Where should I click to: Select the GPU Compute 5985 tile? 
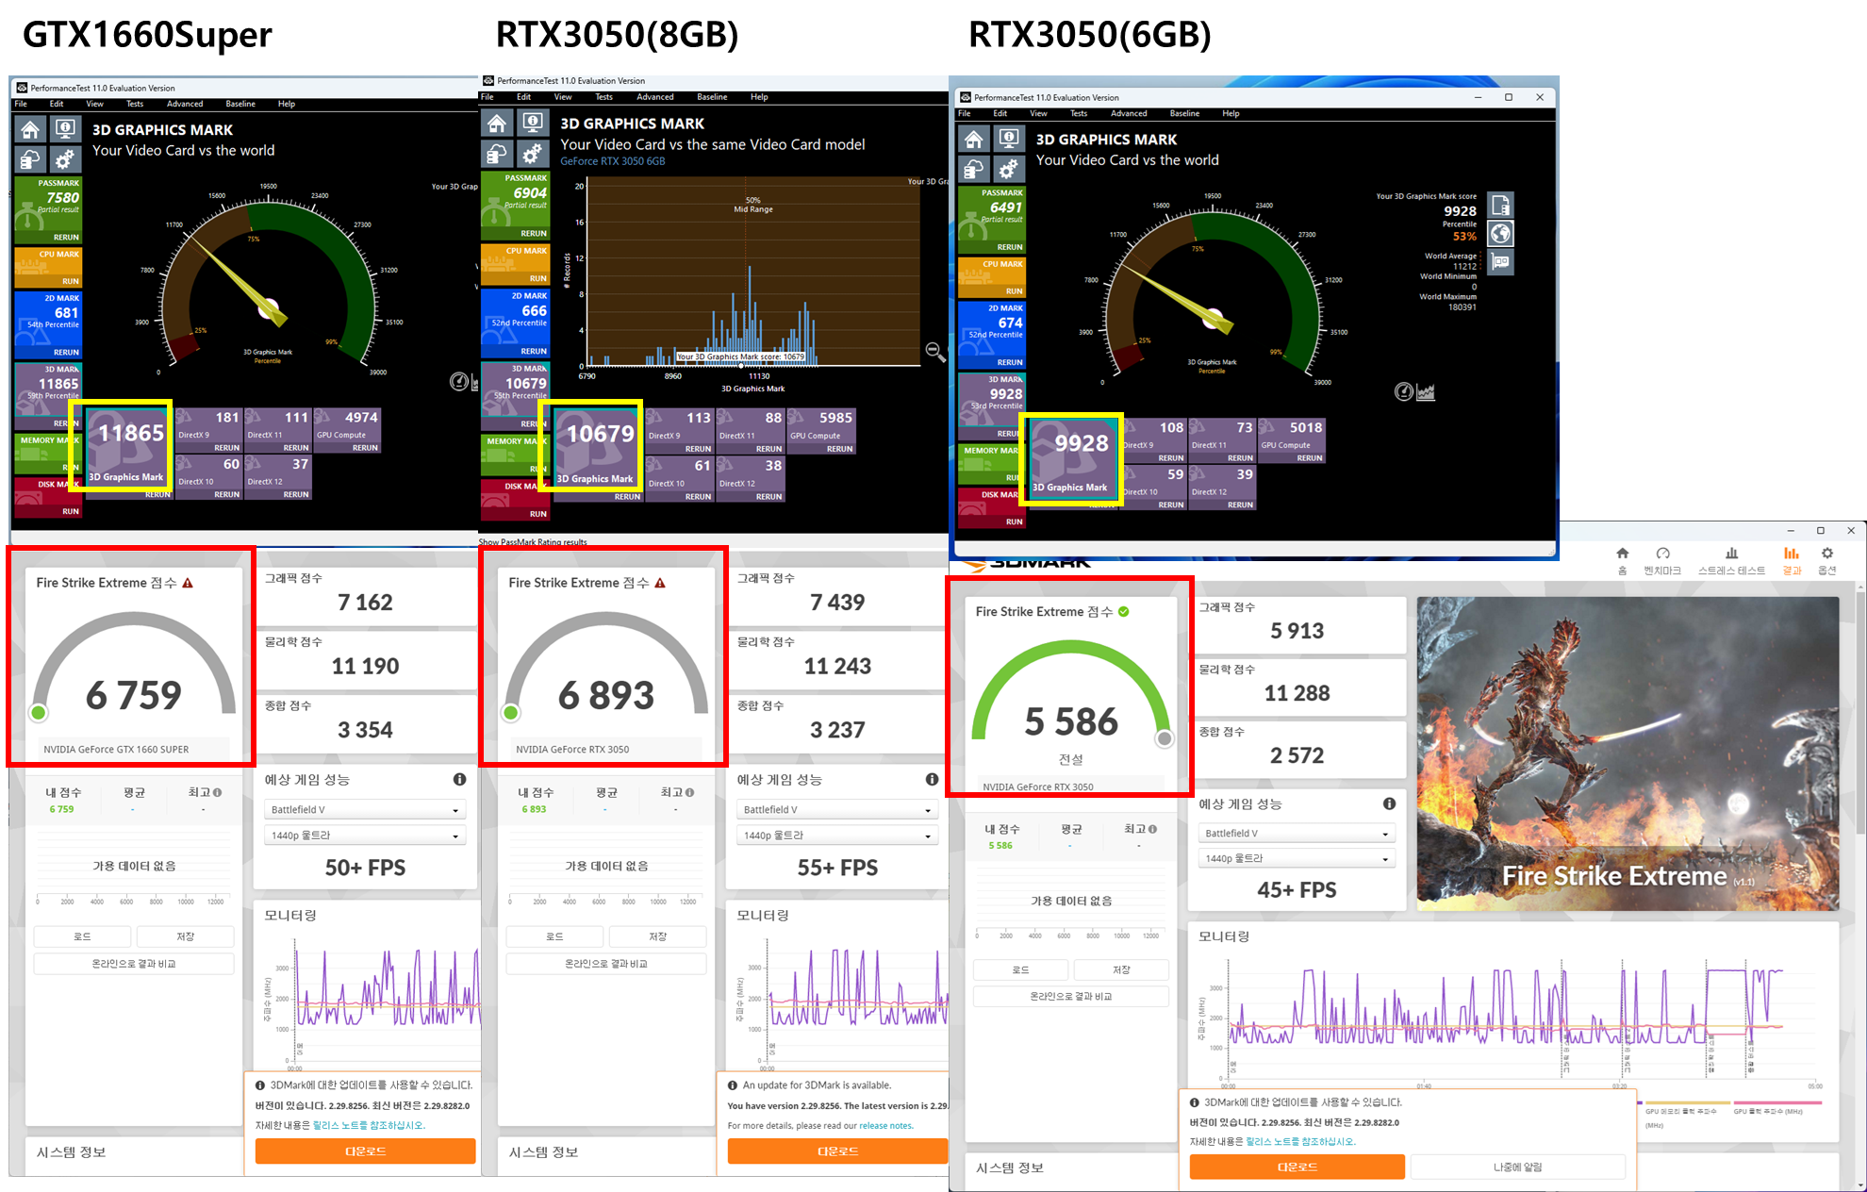click(x=821, y=432)
